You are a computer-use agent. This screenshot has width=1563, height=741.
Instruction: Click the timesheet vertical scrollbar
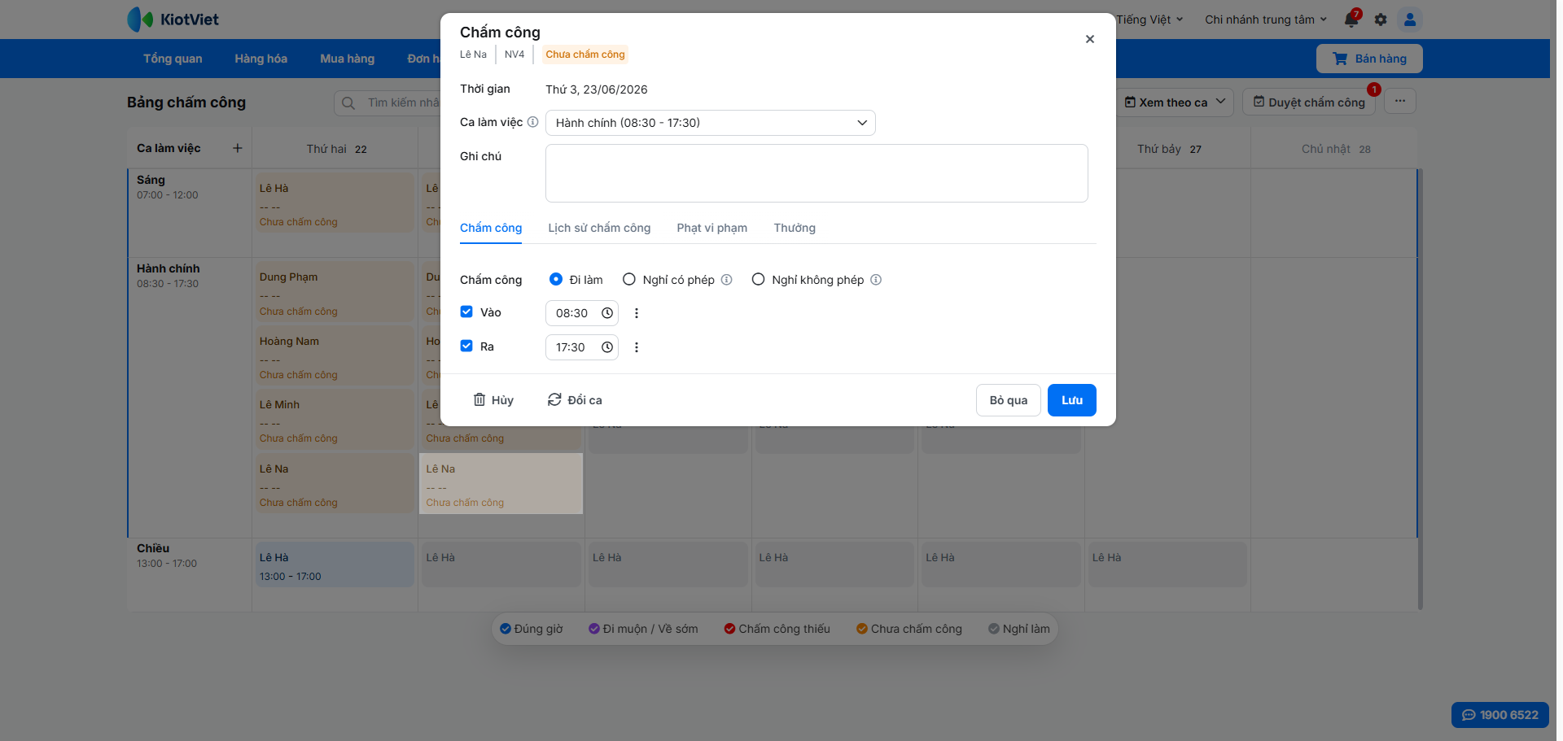pos(1420,389)
